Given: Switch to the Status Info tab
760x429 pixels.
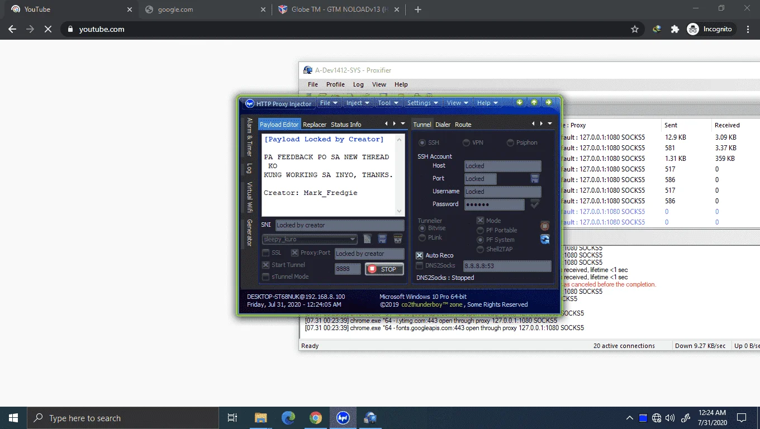Looking at the screenshot, I should point(346,125).
